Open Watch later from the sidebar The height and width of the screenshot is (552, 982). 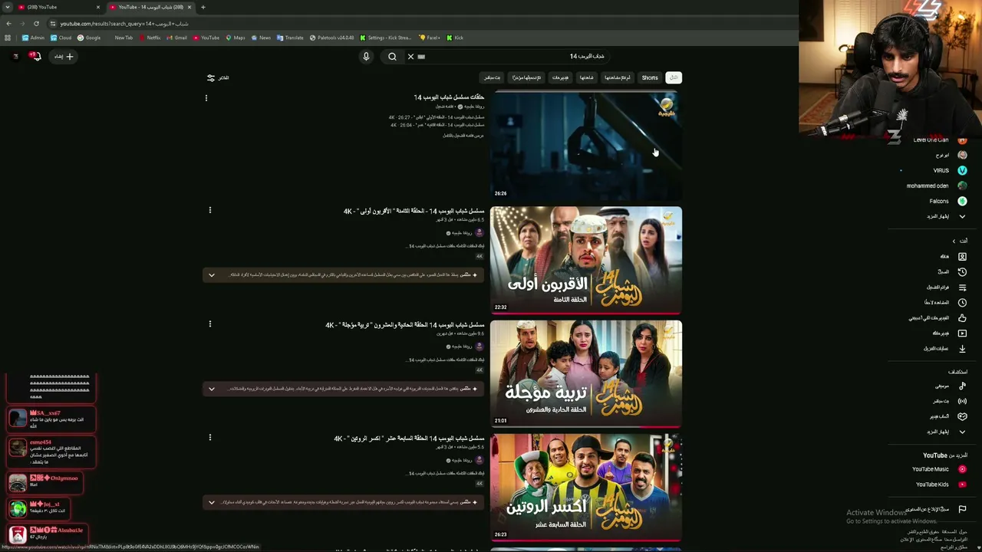point(944,302)
